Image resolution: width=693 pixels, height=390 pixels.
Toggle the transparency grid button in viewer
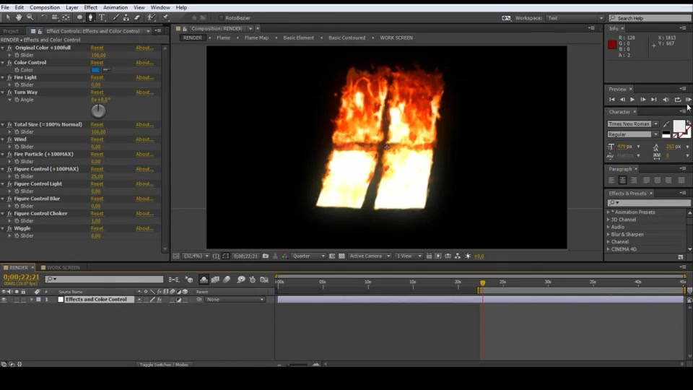(x=341, y=256)
